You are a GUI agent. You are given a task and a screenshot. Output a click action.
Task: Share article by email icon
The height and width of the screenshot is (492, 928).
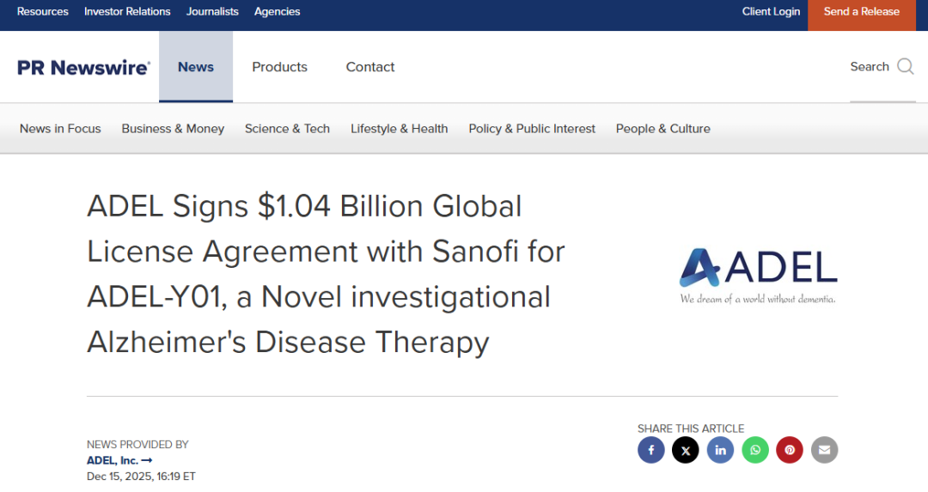[824, 450]
